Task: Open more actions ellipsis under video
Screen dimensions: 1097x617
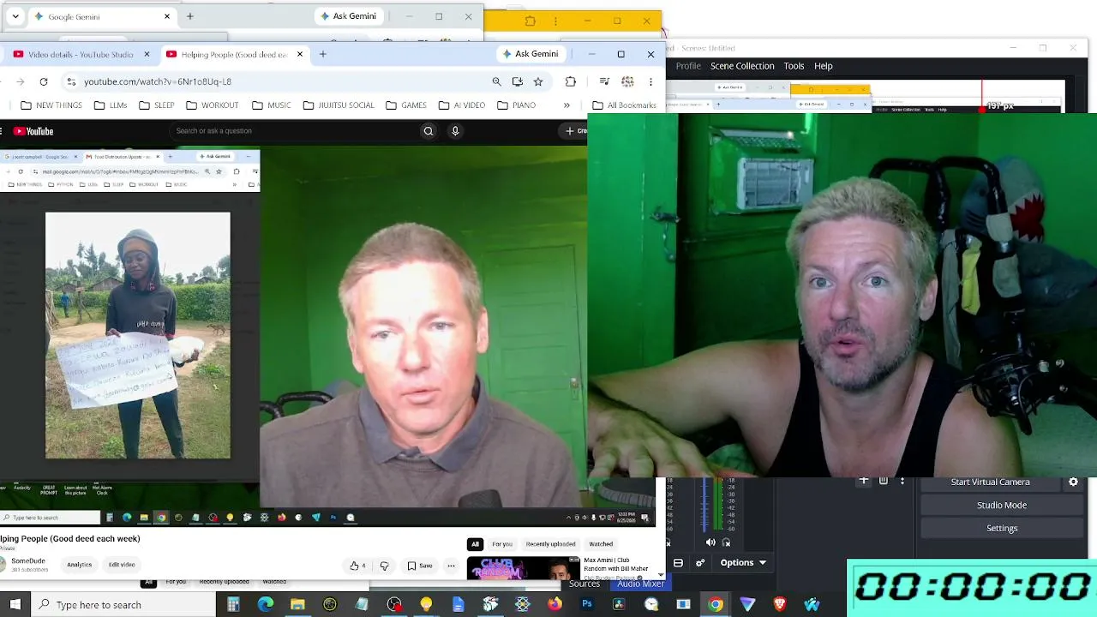Action: (451, 566)
